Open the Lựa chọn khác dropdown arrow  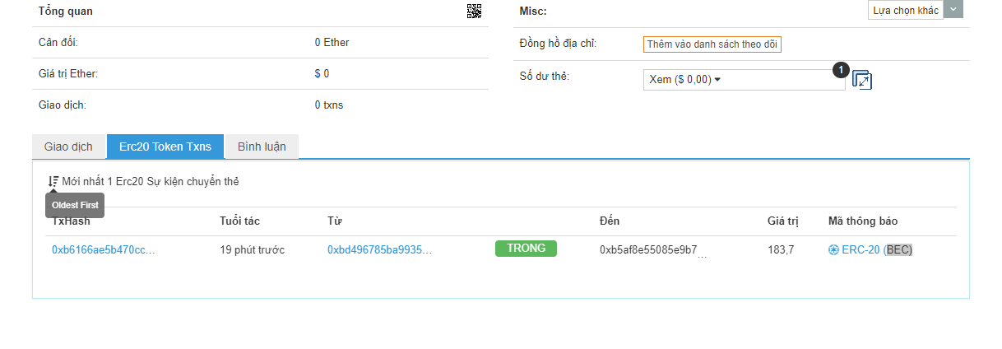pyautogui.click(x=953, y=10)
